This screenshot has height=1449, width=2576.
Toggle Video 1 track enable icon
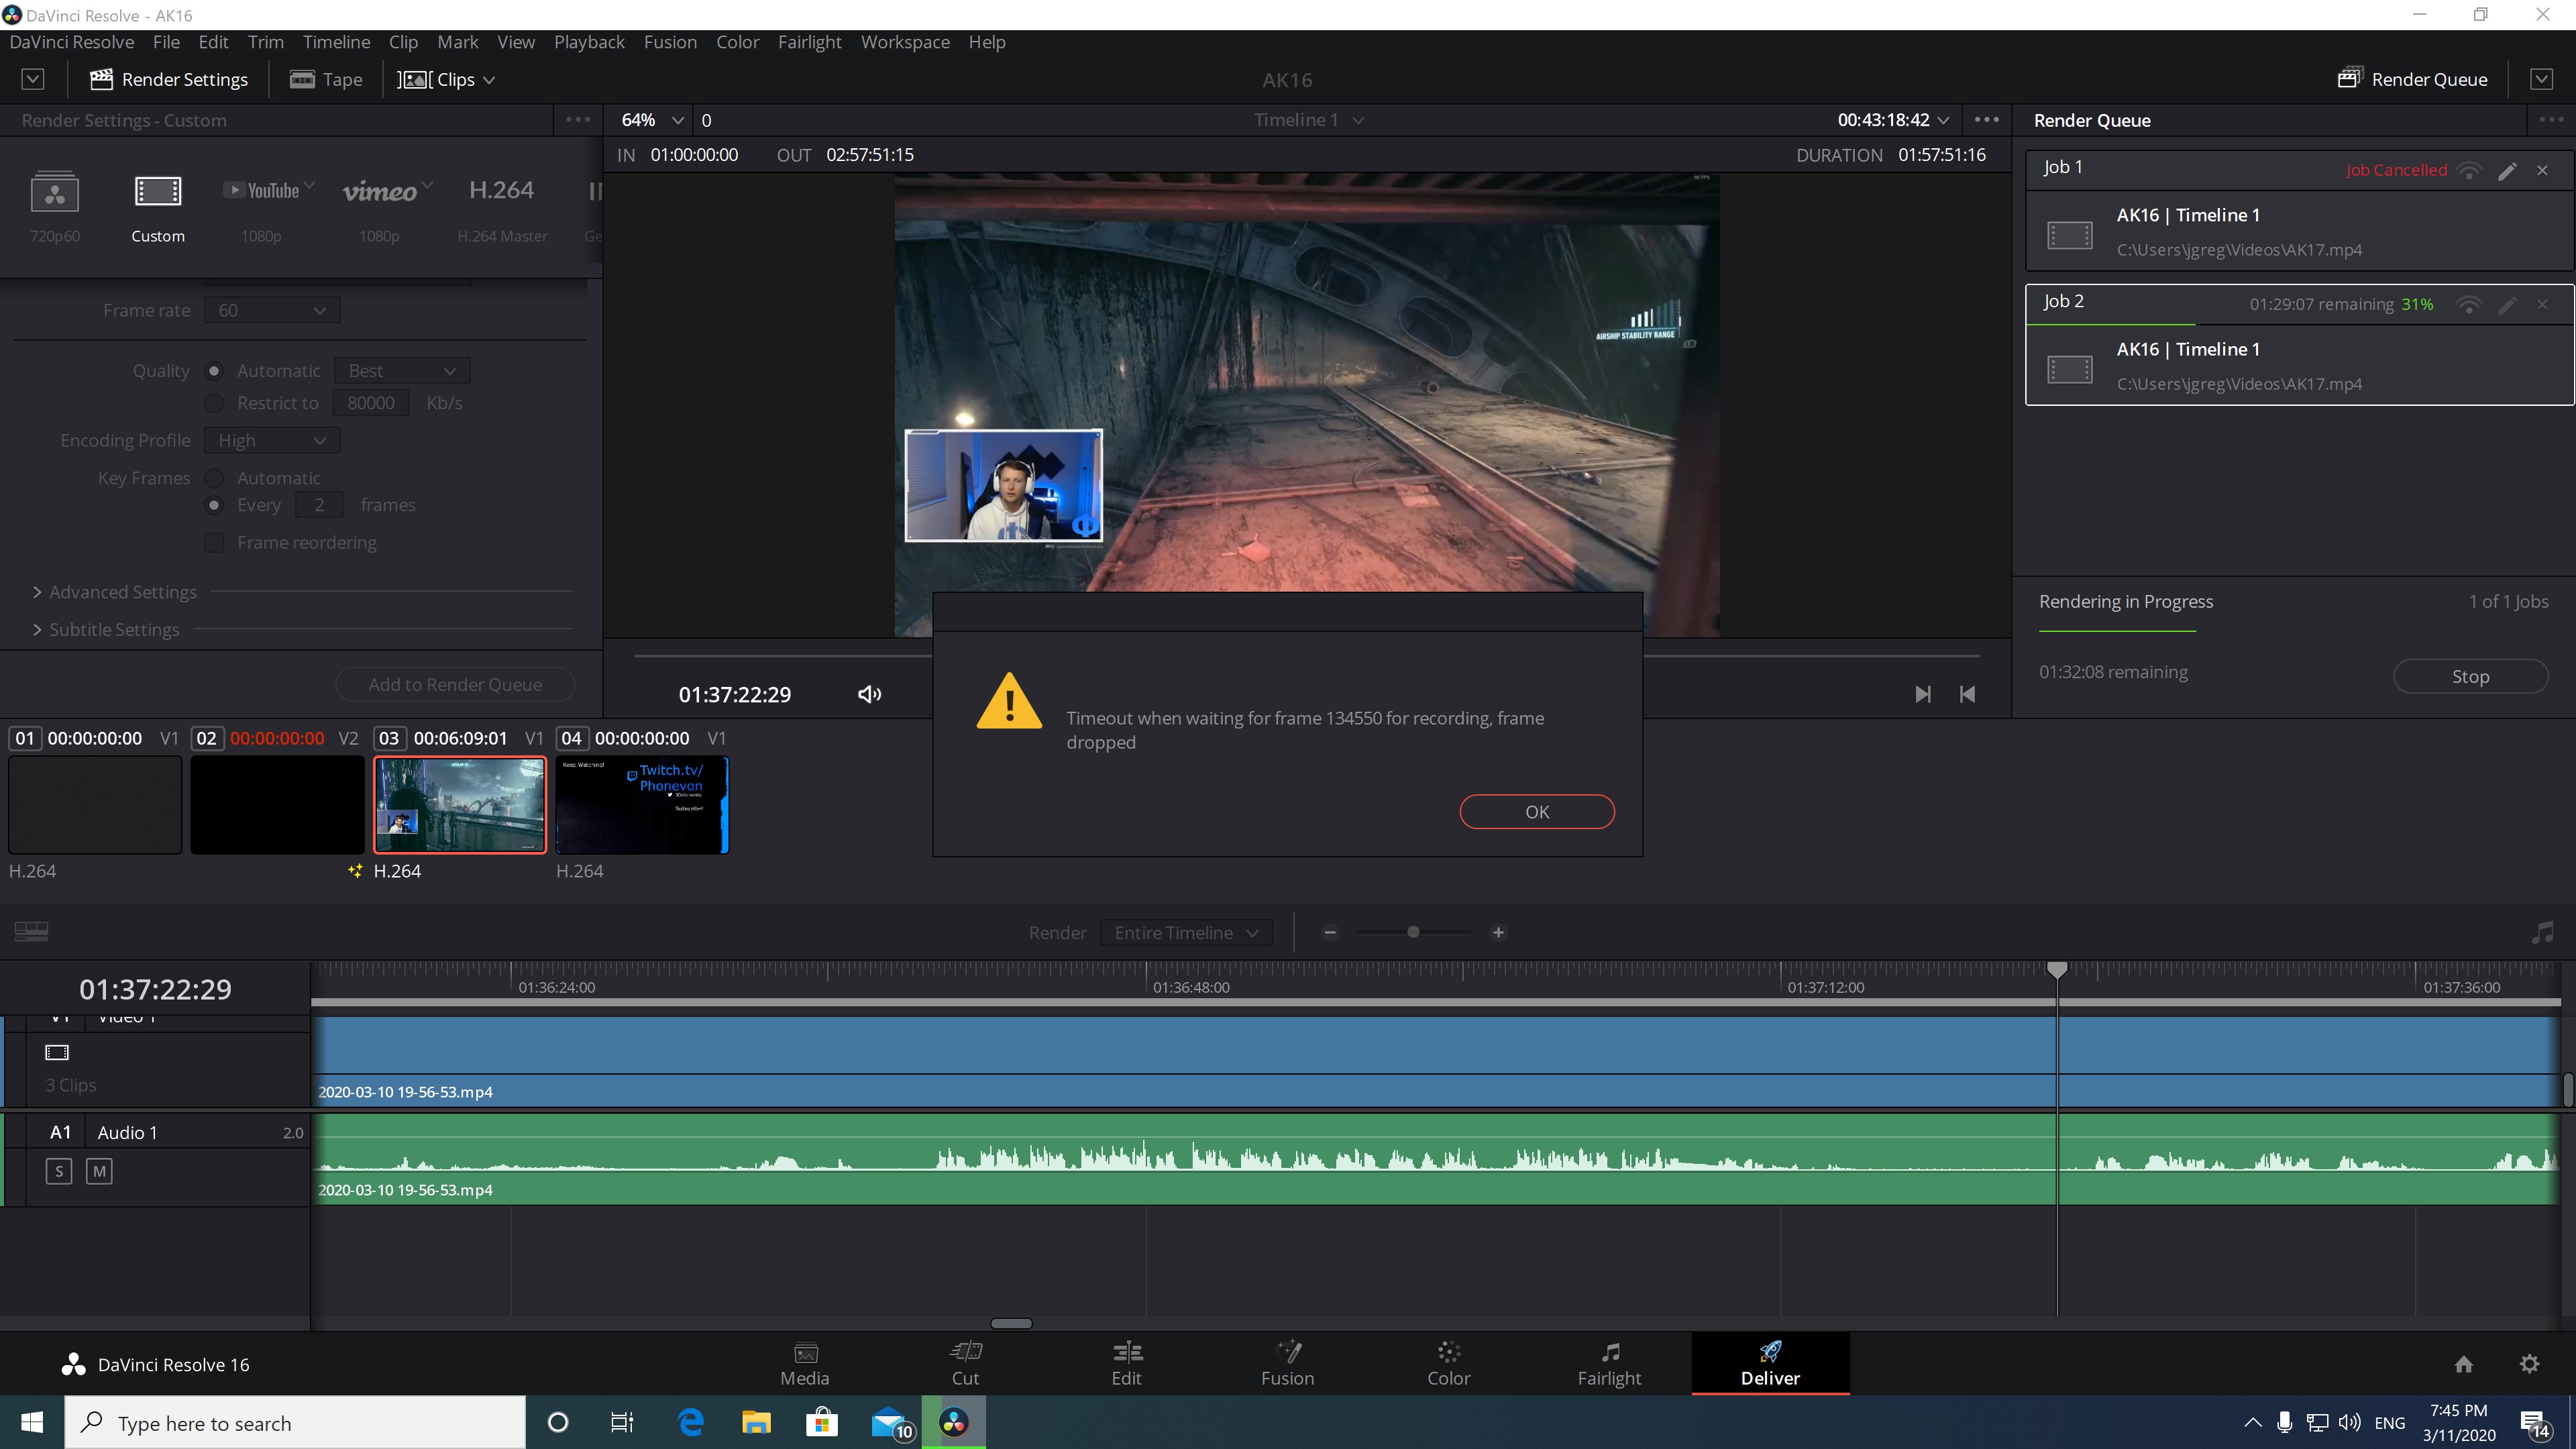pos(57,1052)
